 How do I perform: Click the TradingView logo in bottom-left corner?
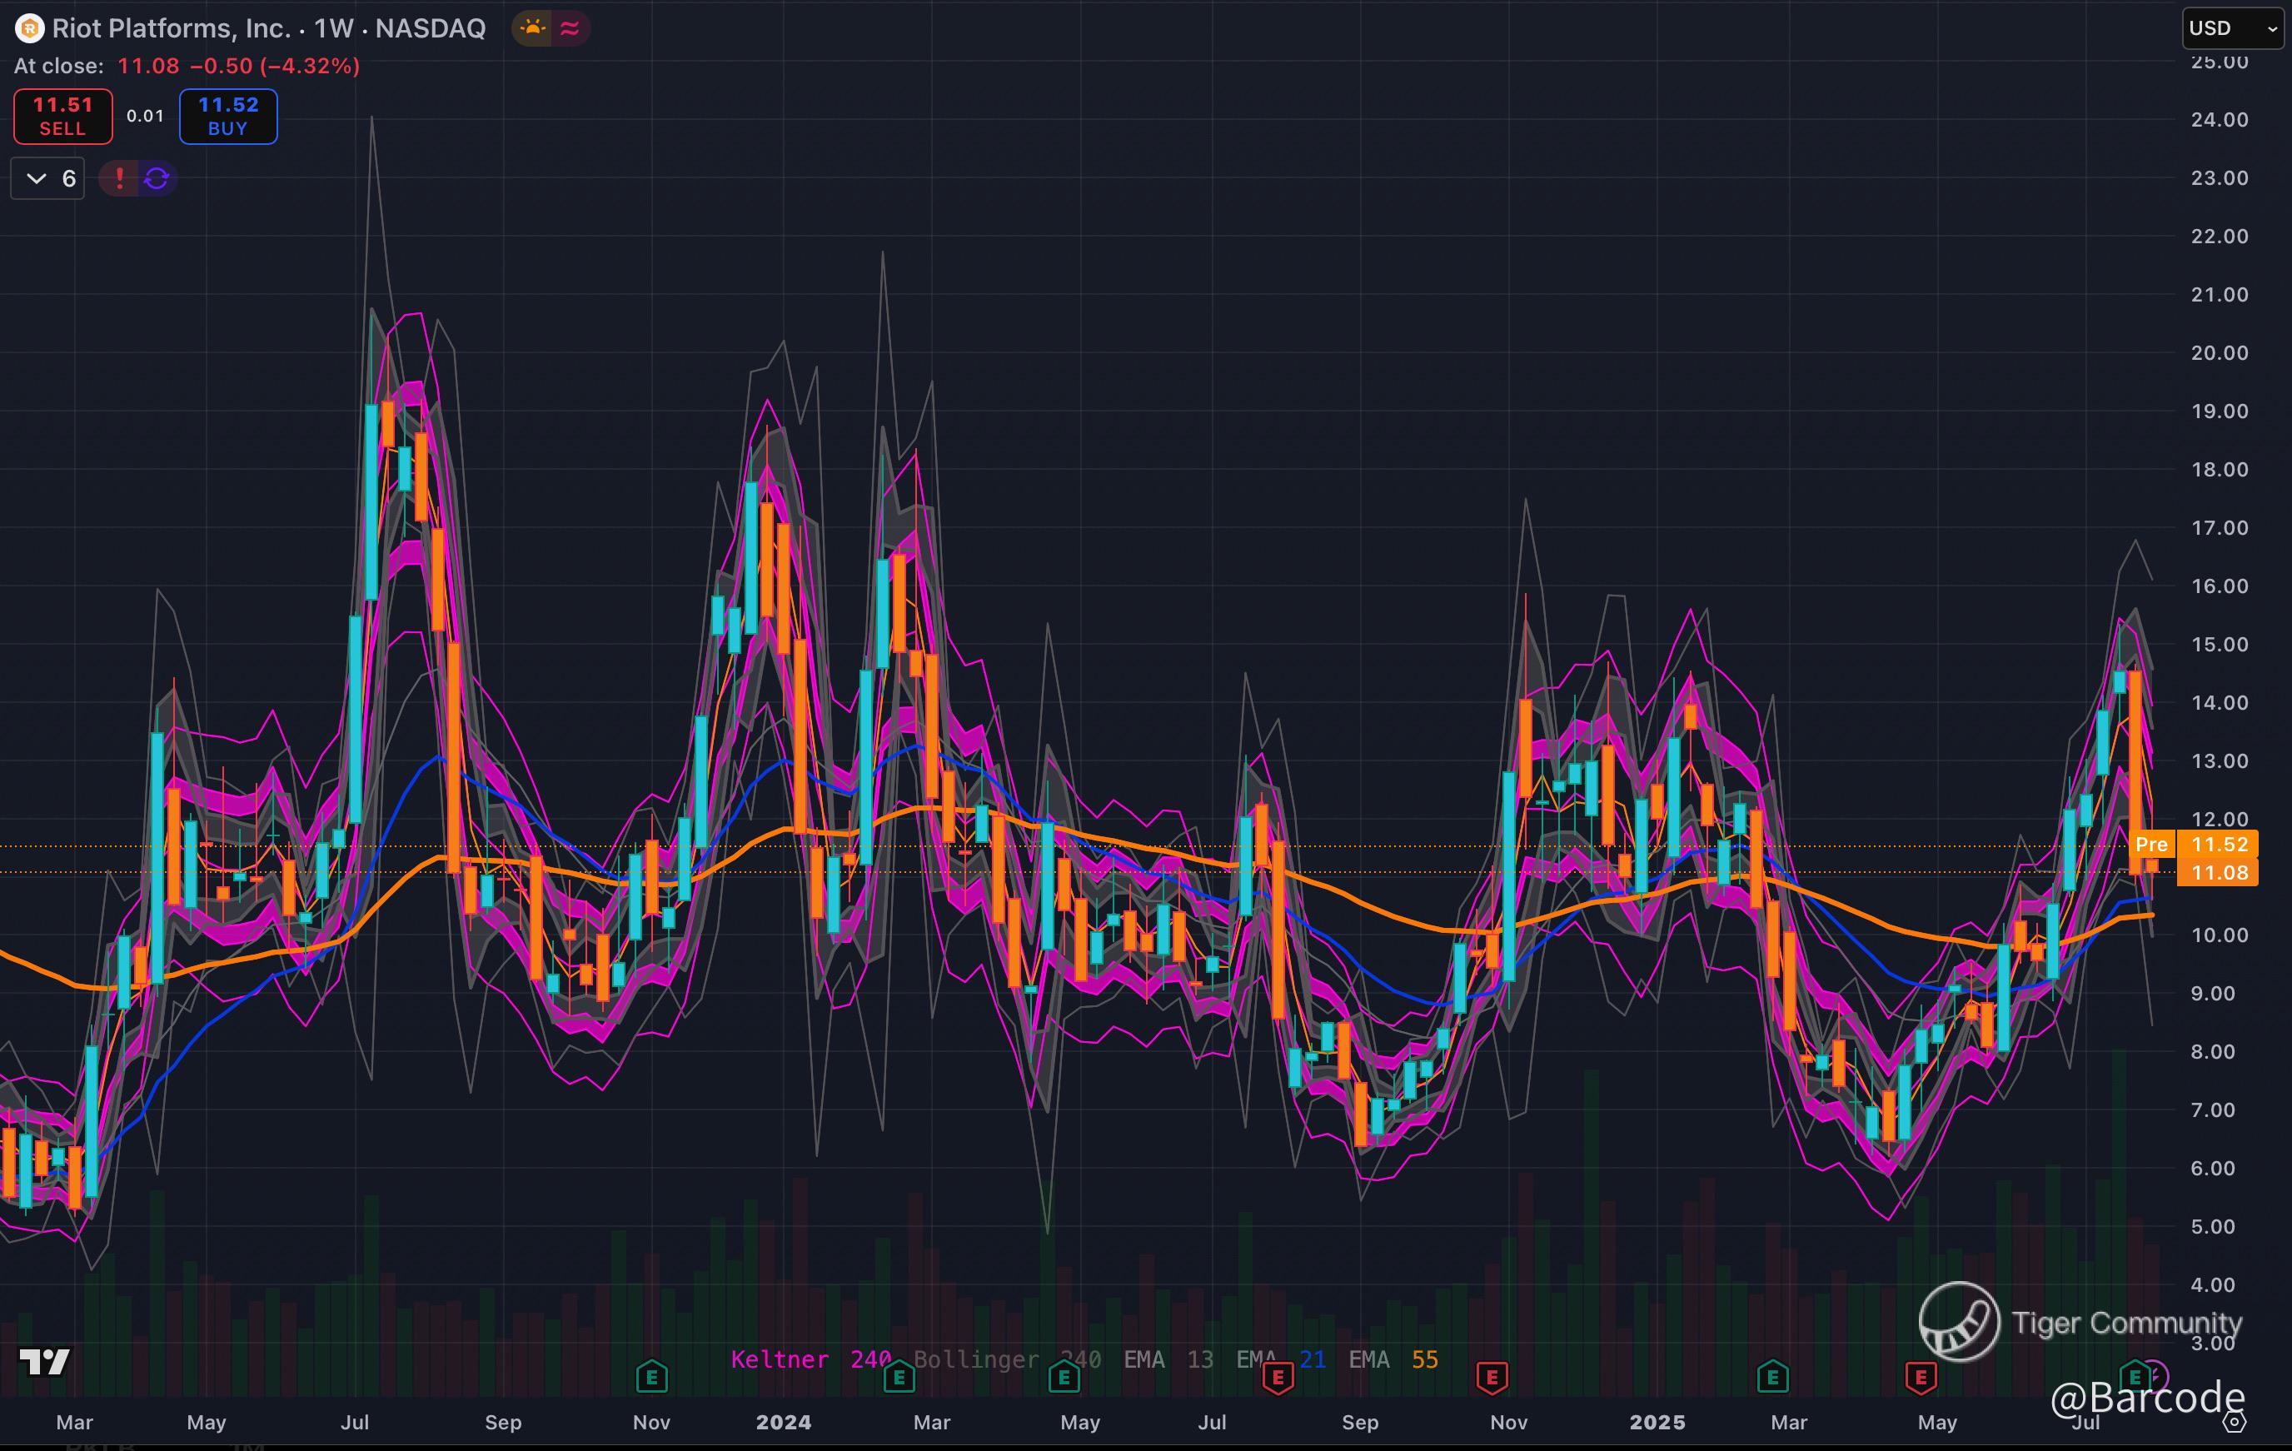click(45, 1362)
